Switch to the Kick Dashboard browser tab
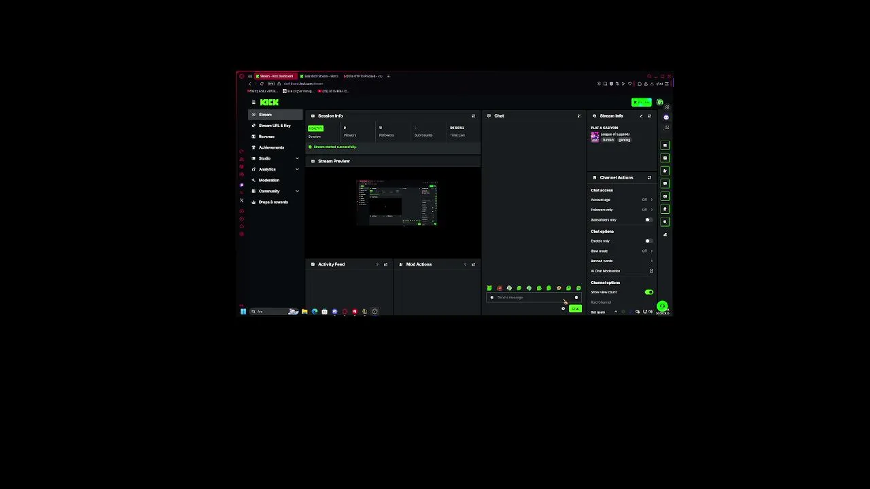The image size is (870, 489). point(275,76)
